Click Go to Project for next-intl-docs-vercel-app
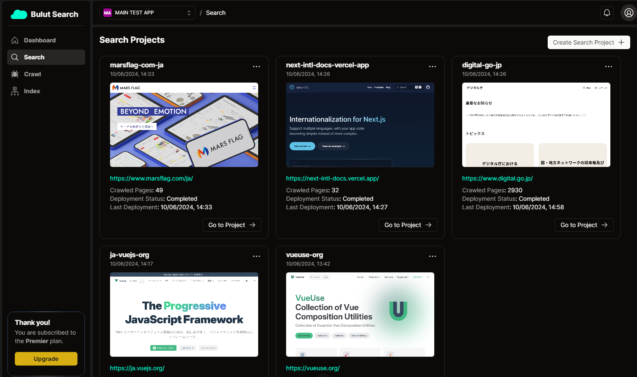The image size is (637, 377). point(408,225)
